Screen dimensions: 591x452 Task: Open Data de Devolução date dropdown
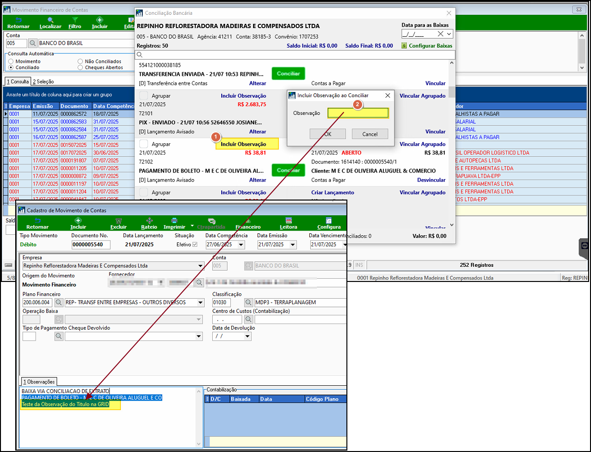coord(247,336)
